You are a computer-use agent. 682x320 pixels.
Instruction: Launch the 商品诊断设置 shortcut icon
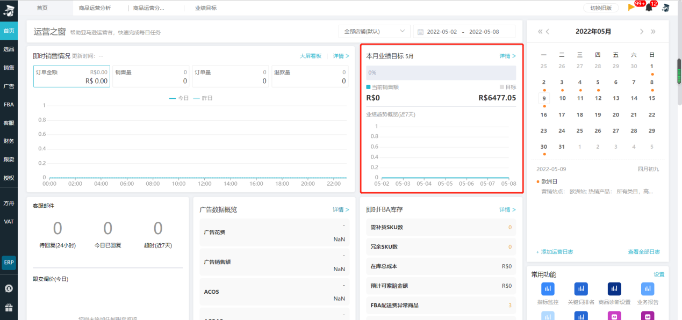614,289
